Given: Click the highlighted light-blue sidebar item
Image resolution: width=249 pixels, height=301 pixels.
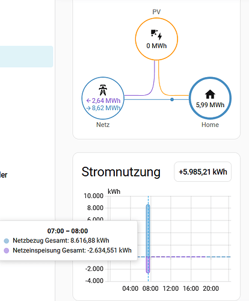Looking at the screenshot, I should pos(26,57).
